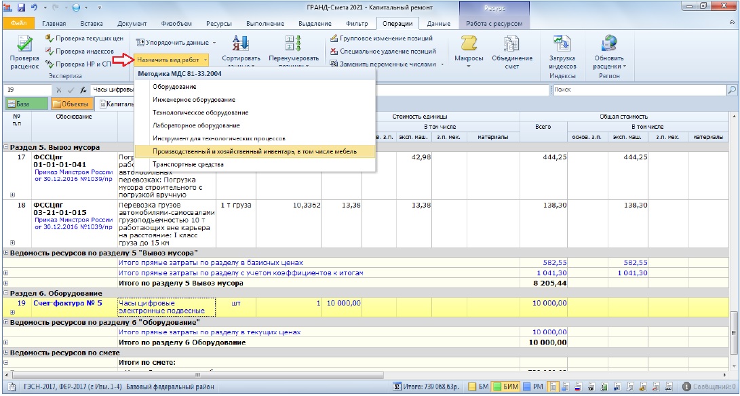Click Проверка НР и СП
This screenshot has width=740, height=396.
coord(79,64)
